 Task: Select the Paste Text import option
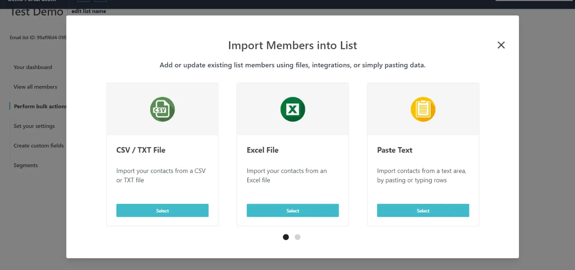(423, 210)
